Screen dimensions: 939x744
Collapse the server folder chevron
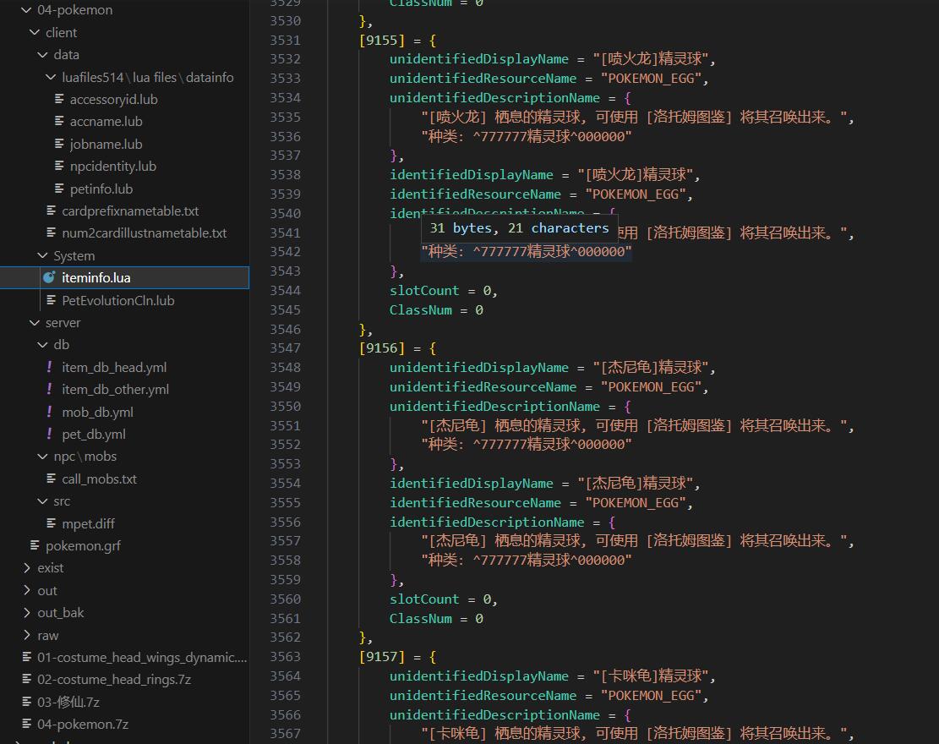35,322
